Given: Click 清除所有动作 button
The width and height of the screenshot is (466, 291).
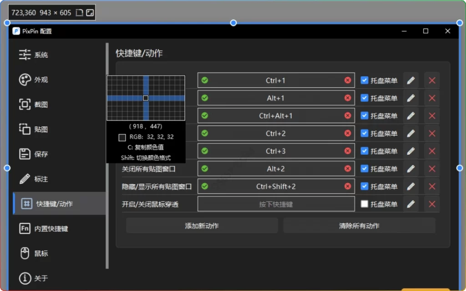Looking at the screenshot, I should coord(359,225).
